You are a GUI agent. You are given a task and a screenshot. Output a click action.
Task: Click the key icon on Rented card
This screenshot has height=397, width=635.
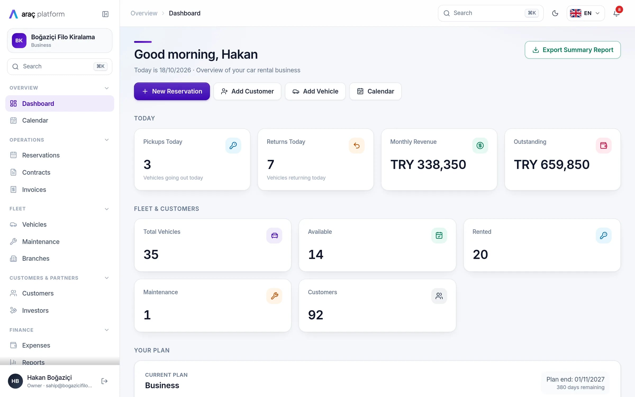tap(604, 236)
